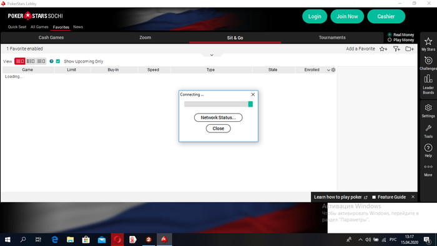Switch to Zoom tab
Image resolution: width=437 pixels, height=246 pixels.
click(x=145, y=37)
